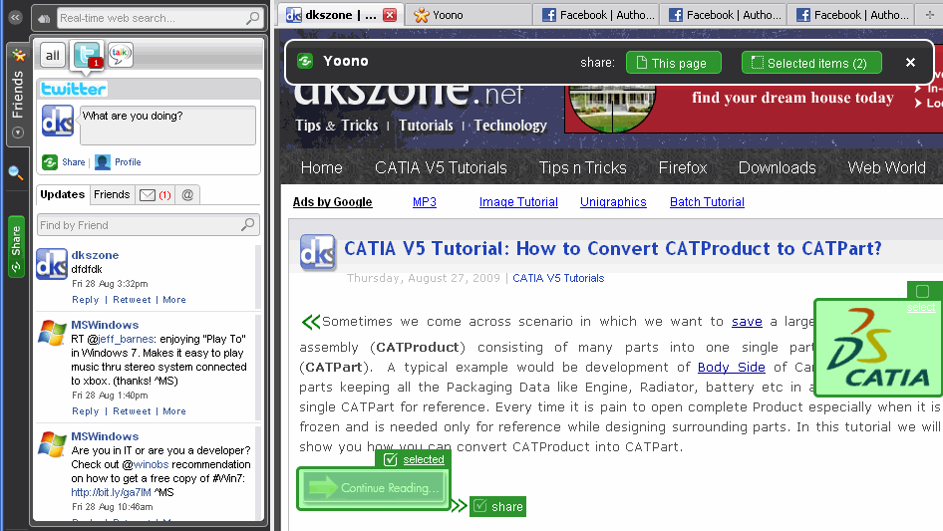Viewport: 943px width, 531px height.
Task: Click the cloud icon beside web search
Action: [44, 19]
